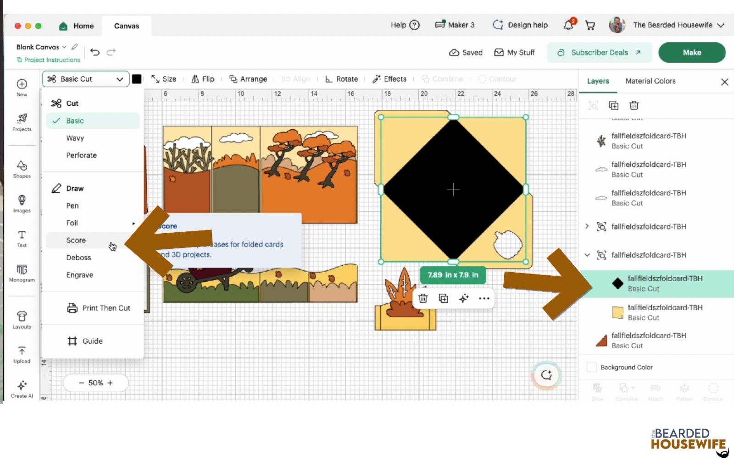Delete selected layer via Layers panel trash

click(x=634, y=105)
